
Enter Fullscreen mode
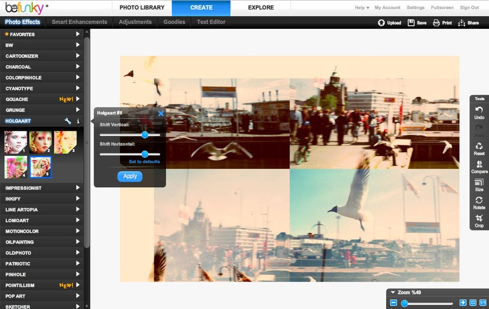[442, 8]
